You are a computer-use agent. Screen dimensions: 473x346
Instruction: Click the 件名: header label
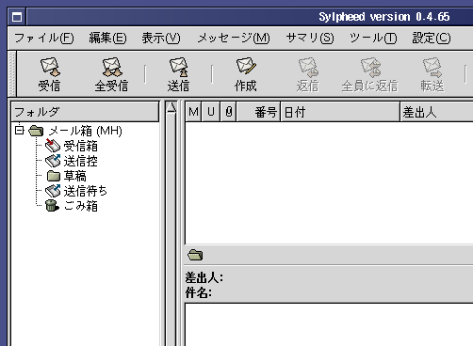click(x=199, y=292)
